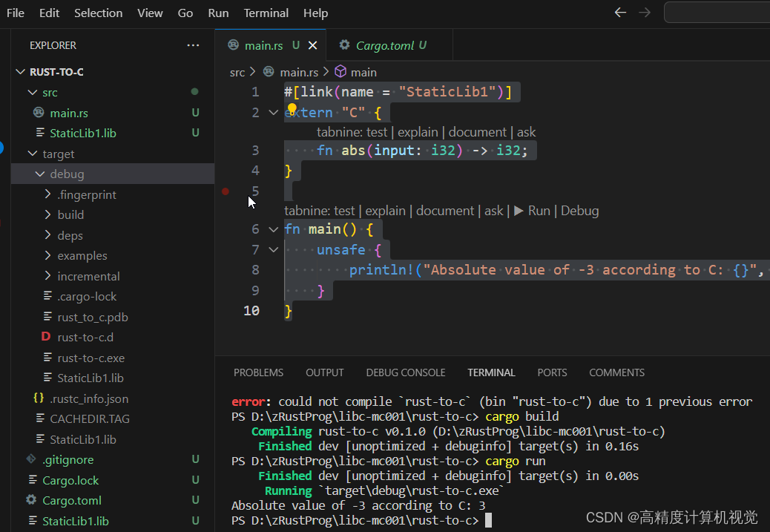Click the terminal prompt cursor
The image size is (770, 532).
click(x=488, y=520)
